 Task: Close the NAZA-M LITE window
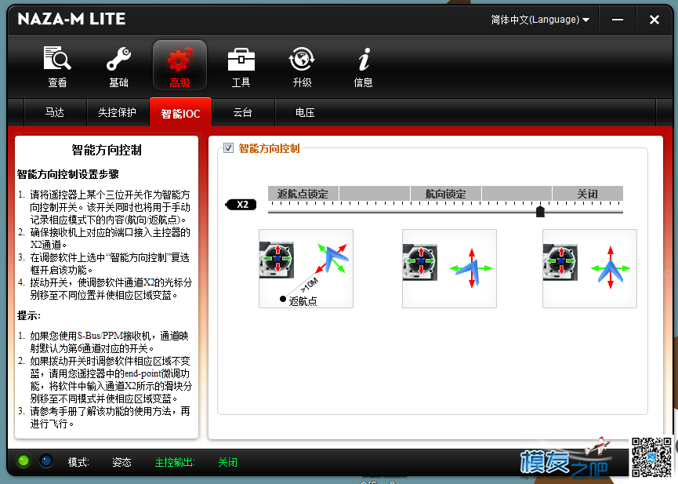(654, 20)
